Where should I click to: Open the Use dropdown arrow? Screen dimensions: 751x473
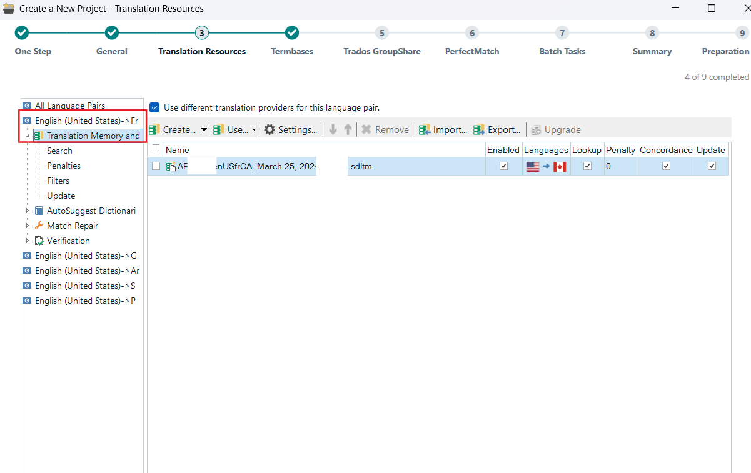[254, 130]
